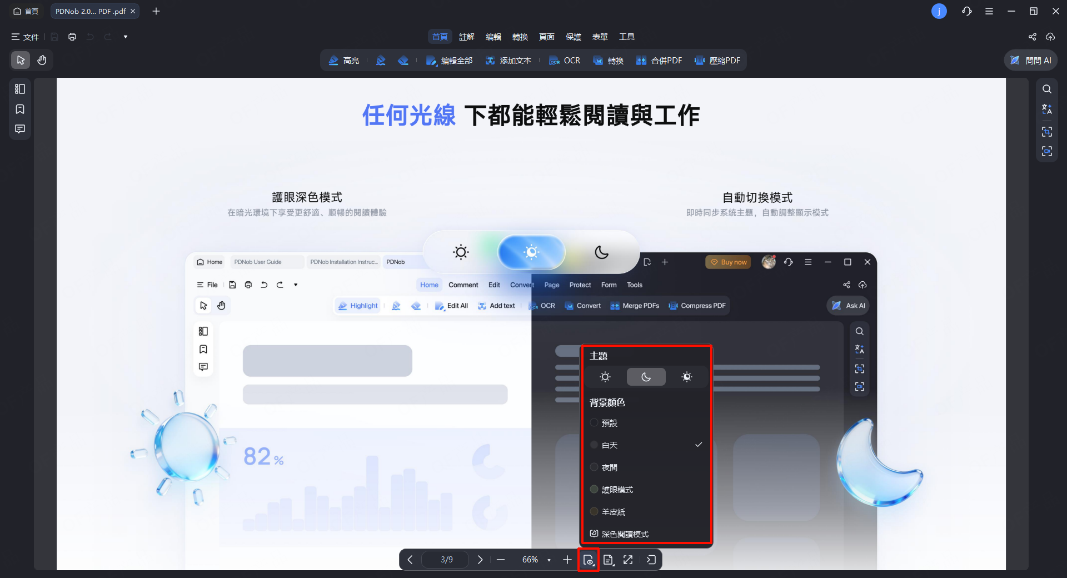This screenshot has height=578, width=1067.
Task: Open the page thumbnails panel in left sidebar
Action: (x=20, y=89)
